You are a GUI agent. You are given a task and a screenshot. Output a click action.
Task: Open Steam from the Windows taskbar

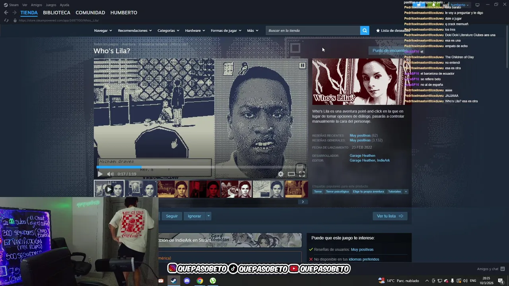pos(173,280)
